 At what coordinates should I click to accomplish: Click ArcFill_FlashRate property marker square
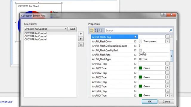click(x=135, y=55)
